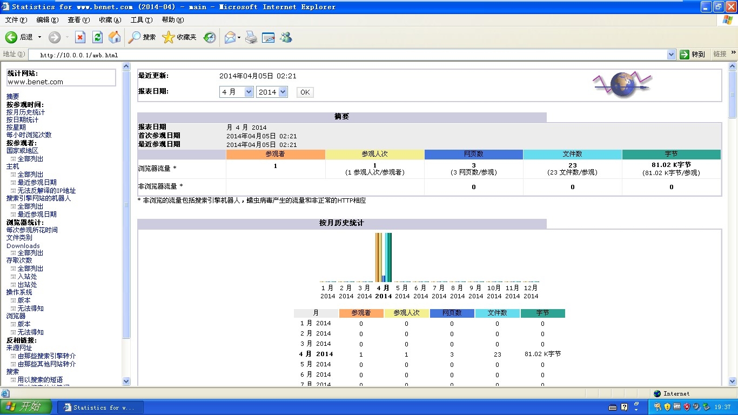Open the 文件类别 sidebar link
738x415 pixels.
19,237
